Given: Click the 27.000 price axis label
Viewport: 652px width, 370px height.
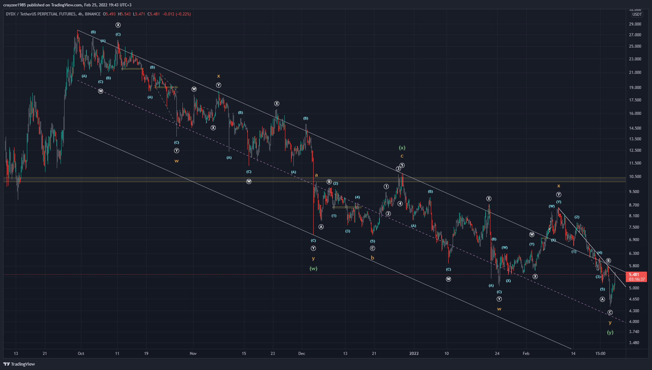Looking at the screenshot, I should pyautogui.click(x=635, y=35).
